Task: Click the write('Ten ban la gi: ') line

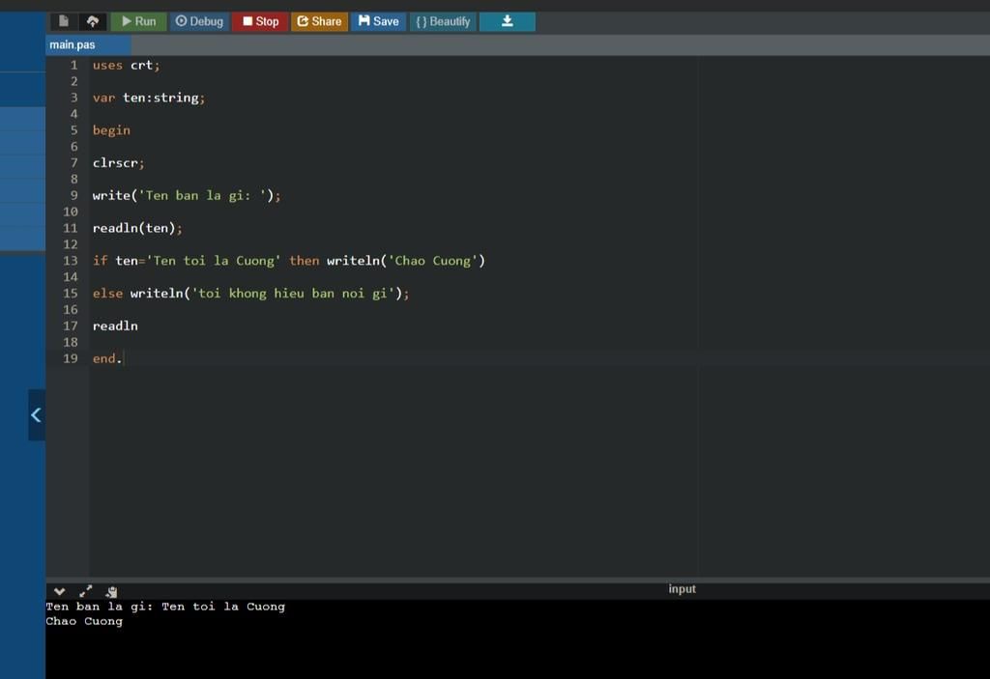Action: [x=187, y=196]
